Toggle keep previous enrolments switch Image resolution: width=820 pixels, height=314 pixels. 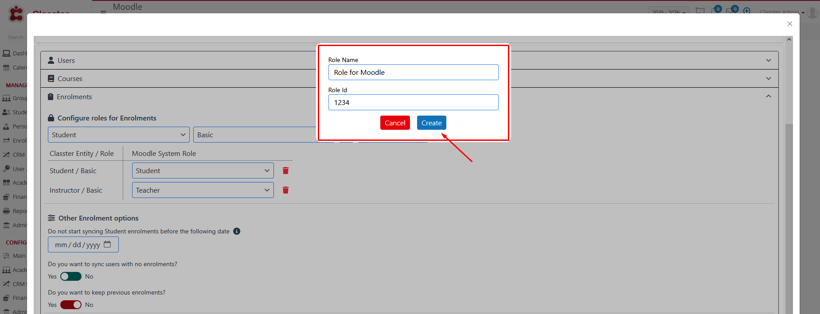point(71,305)
